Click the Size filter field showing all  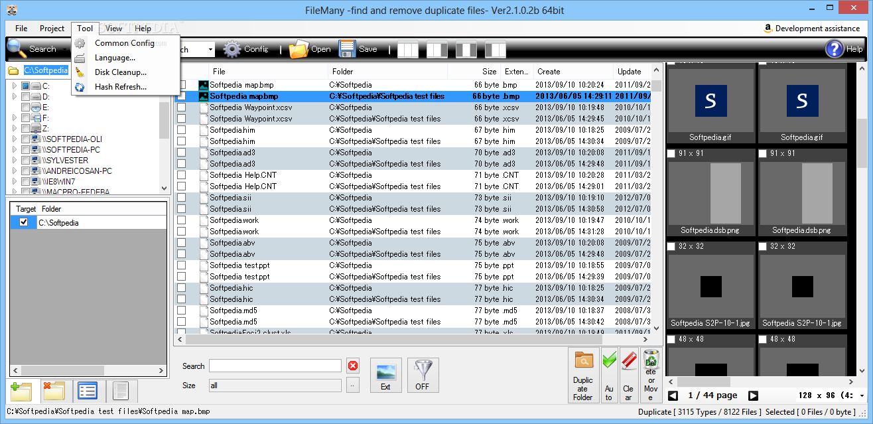(x=275, y=385)
